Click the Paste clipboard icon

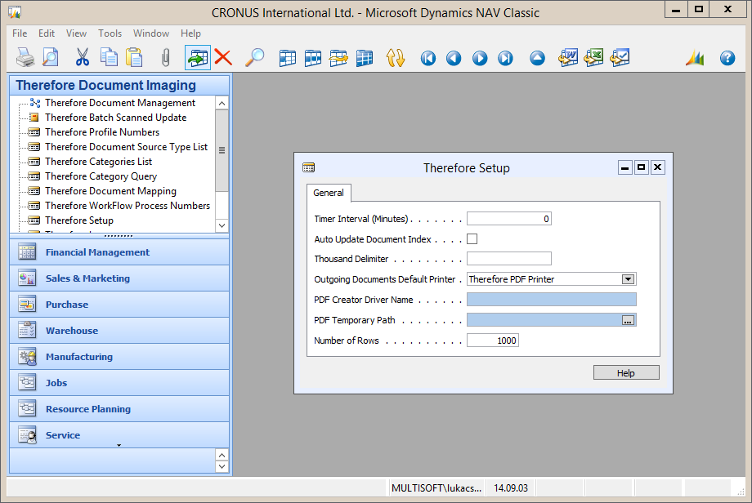[x=134, y=58]
